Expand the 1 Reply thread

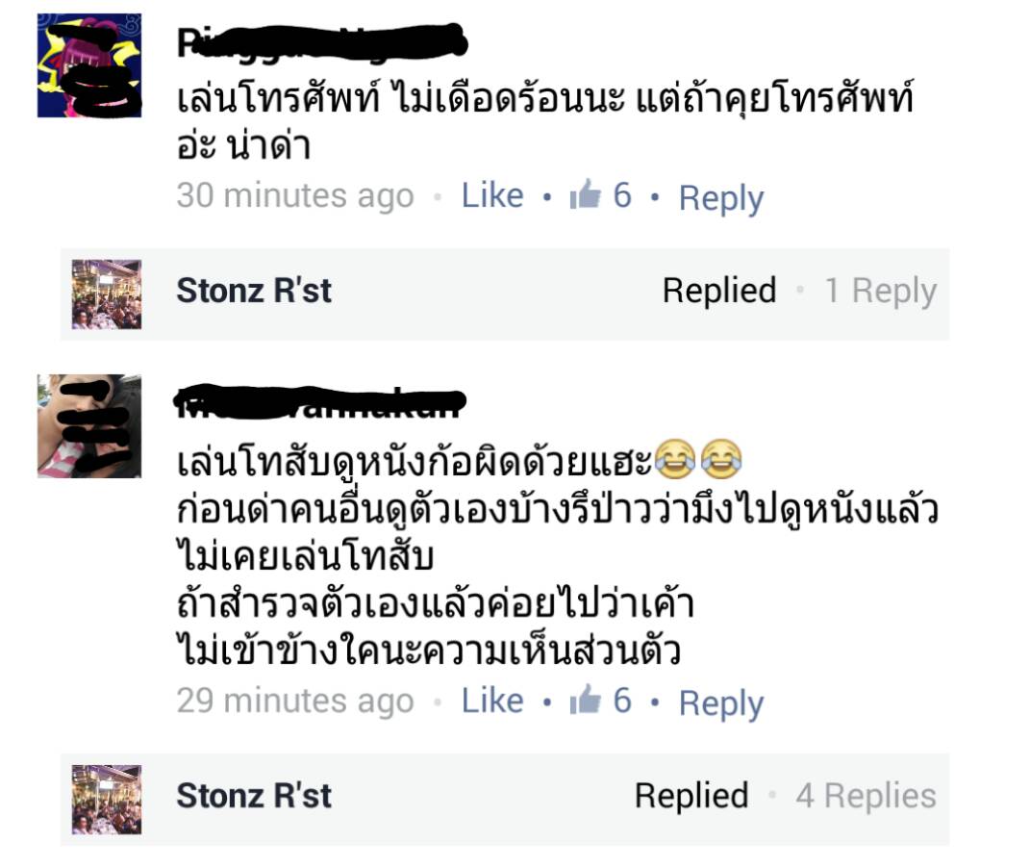(880, 291)
